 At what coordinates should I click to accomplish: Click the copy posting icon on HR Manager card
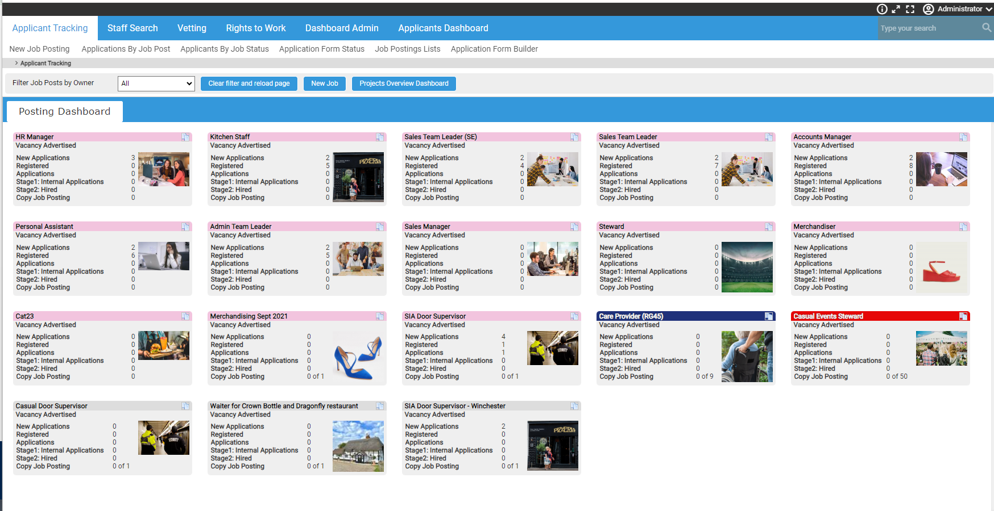pos(185,137)
